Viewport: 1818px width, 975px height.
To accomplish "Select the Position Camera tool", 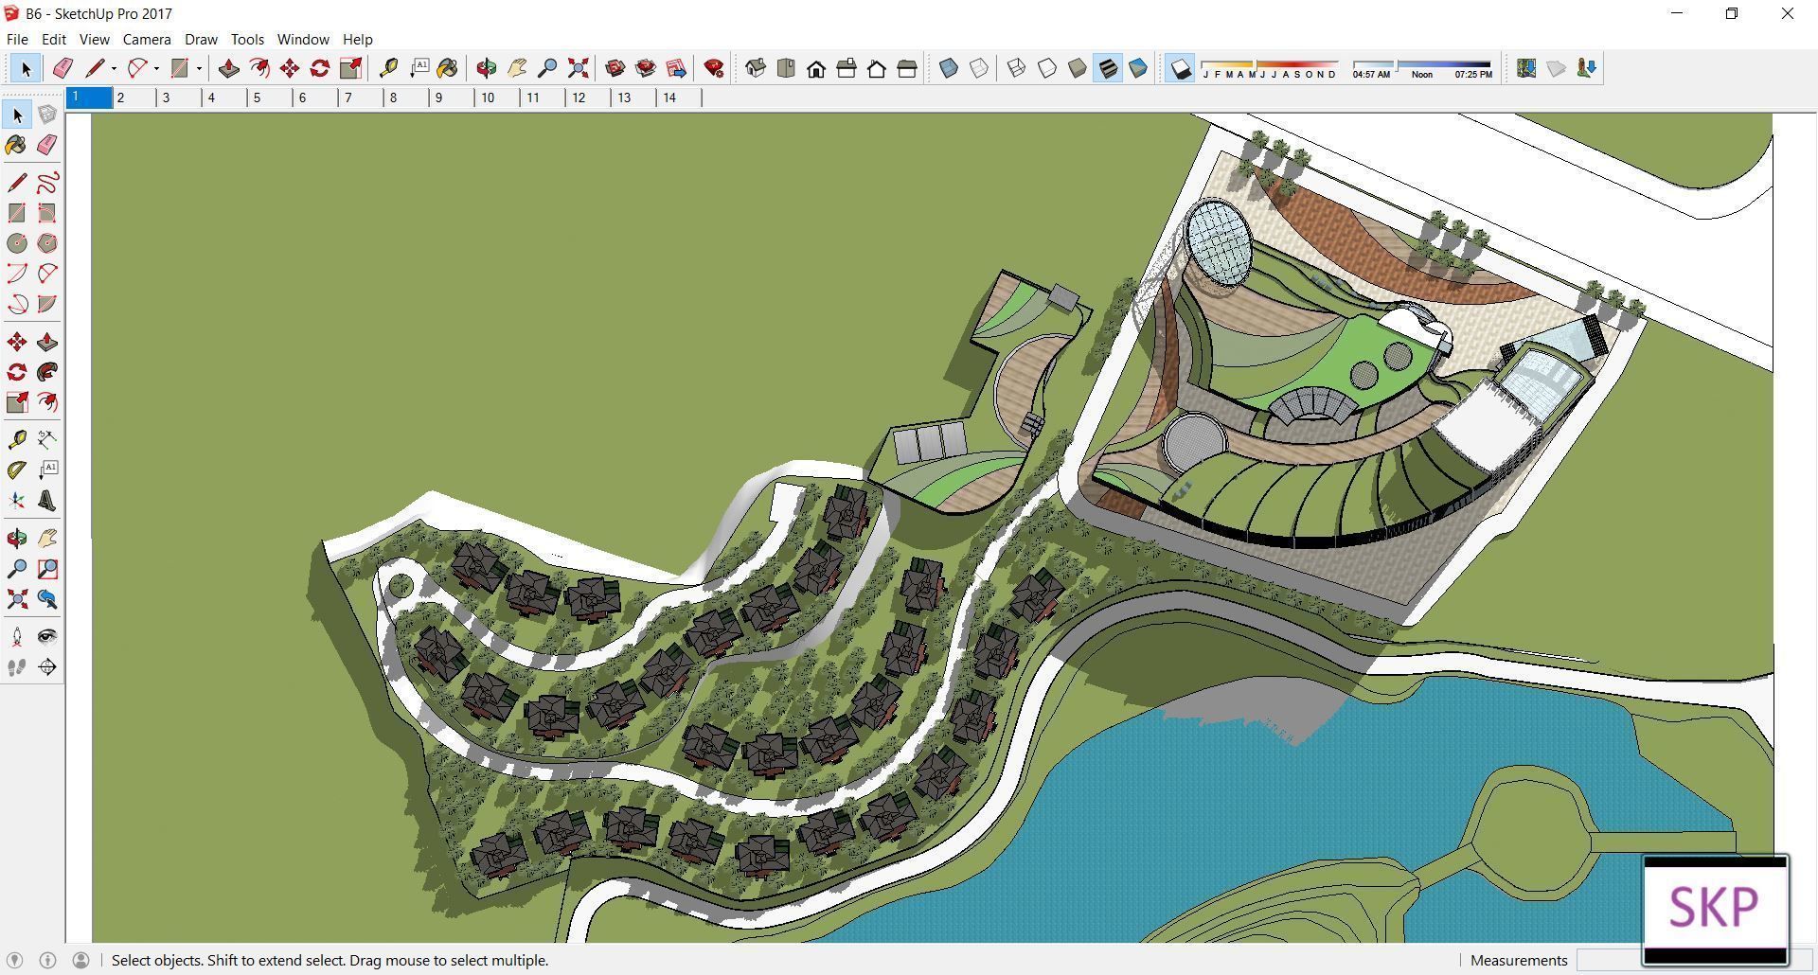I will click(x=17, y=637).
